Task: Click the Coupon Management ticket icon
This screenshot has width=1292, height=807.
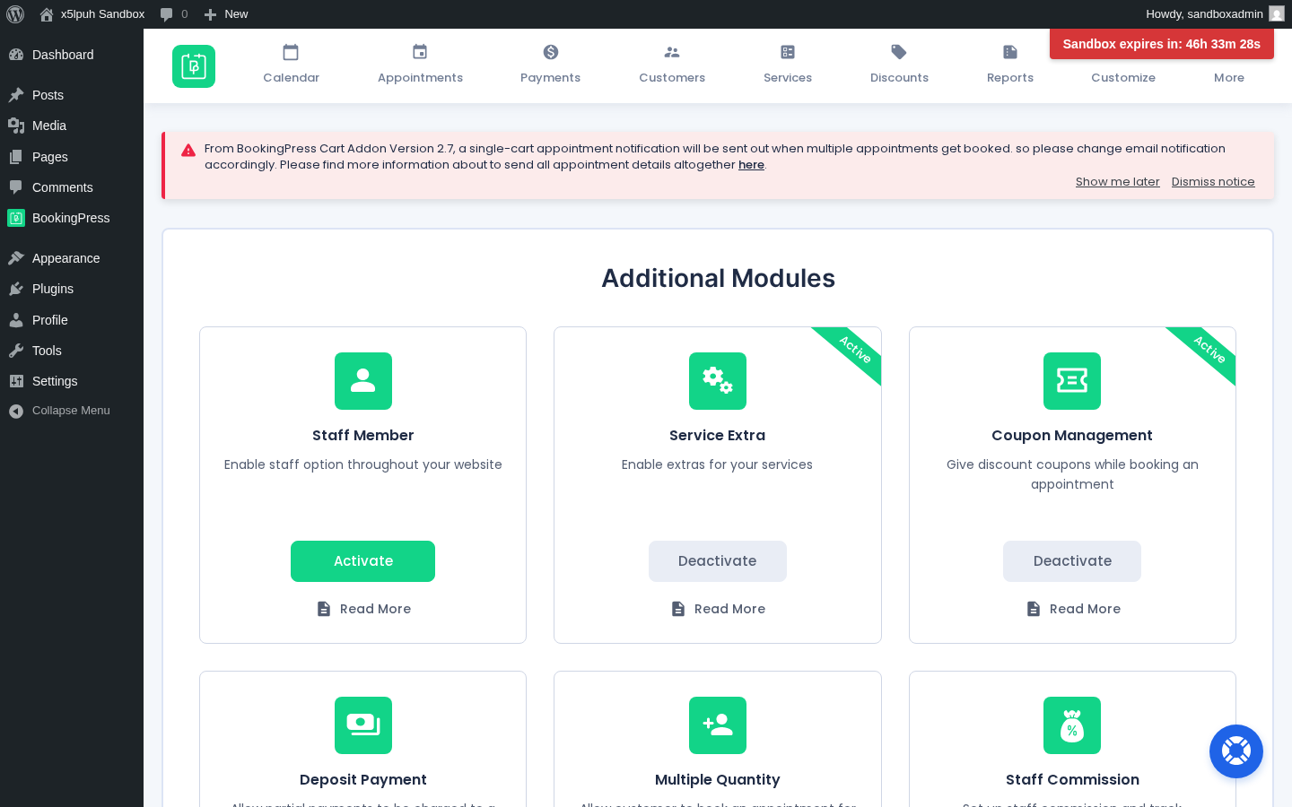Action: tap(1072, 381)
